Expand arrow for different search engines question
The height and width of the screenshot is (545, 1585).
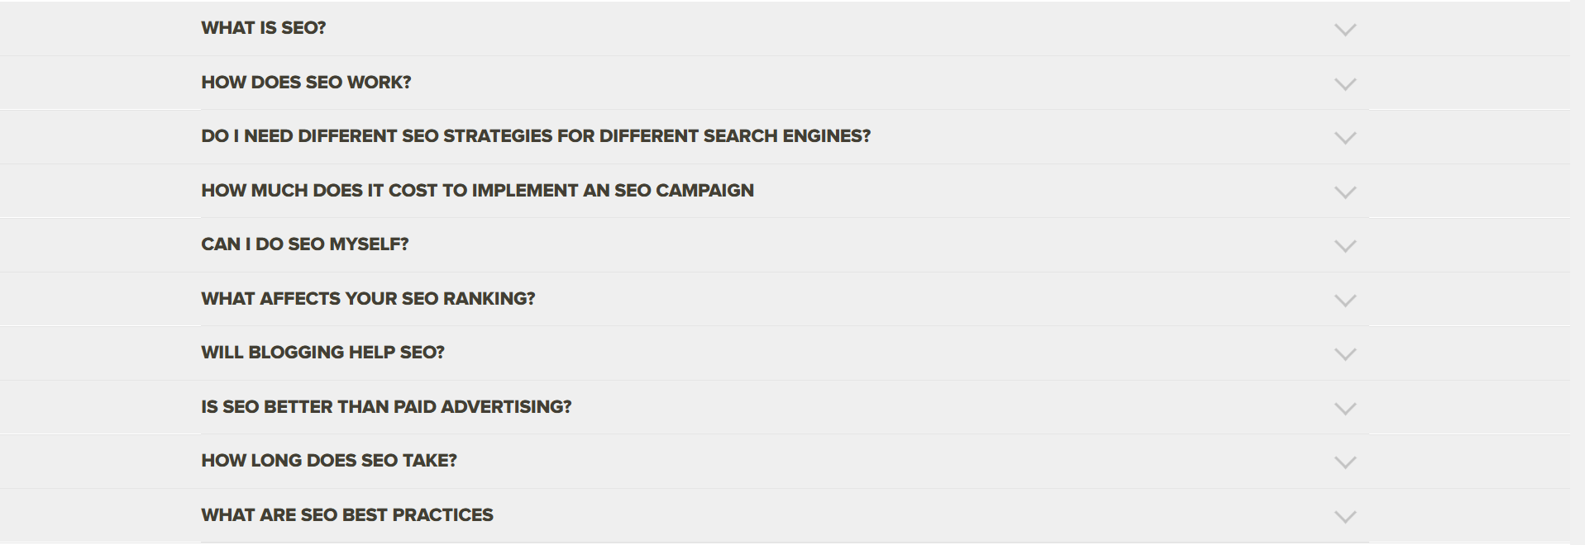(x=1345, y=138)
